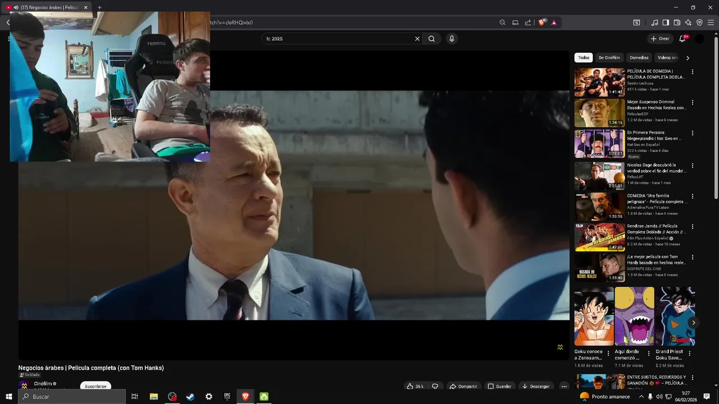This screenshot has width=719, height=404.
Task: Mute the playing browser tab audio icon
Action: click(16, 7)
